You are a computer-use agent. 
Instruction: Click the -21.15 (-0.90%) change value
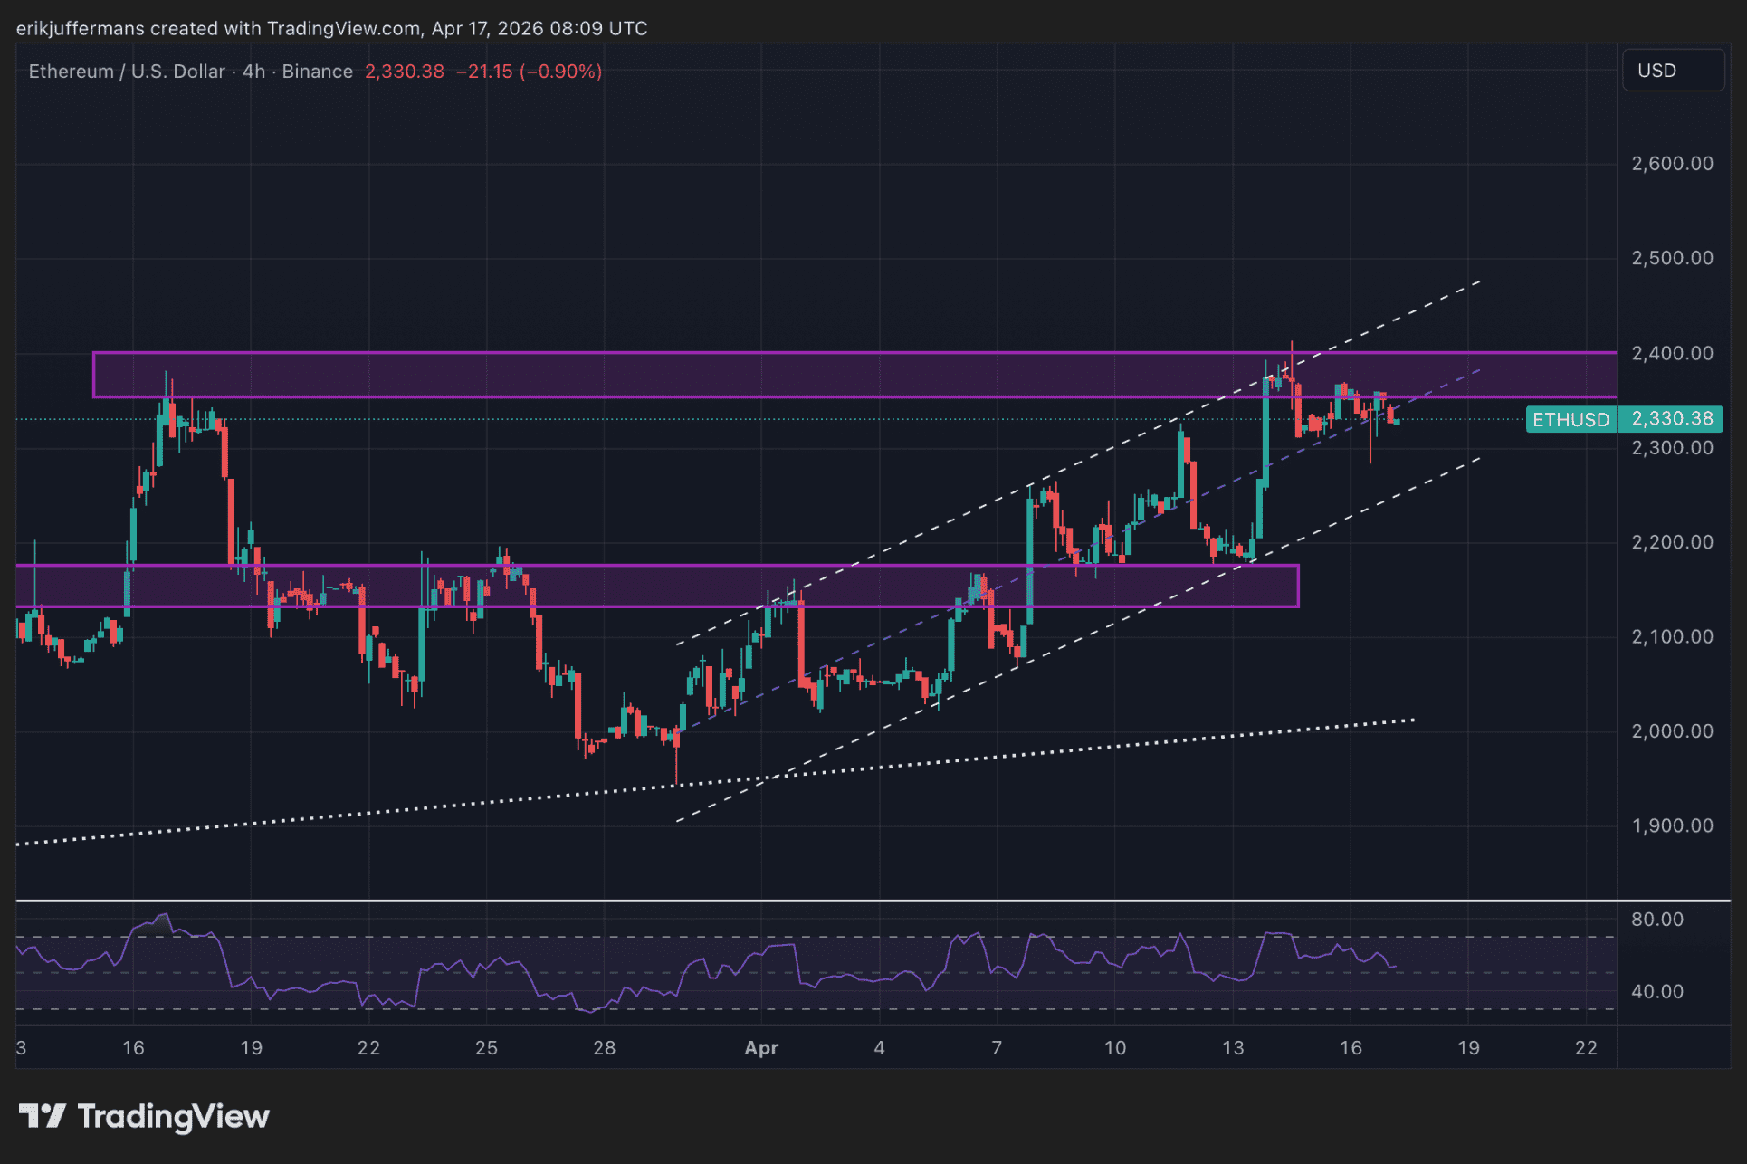coord(529,72)
